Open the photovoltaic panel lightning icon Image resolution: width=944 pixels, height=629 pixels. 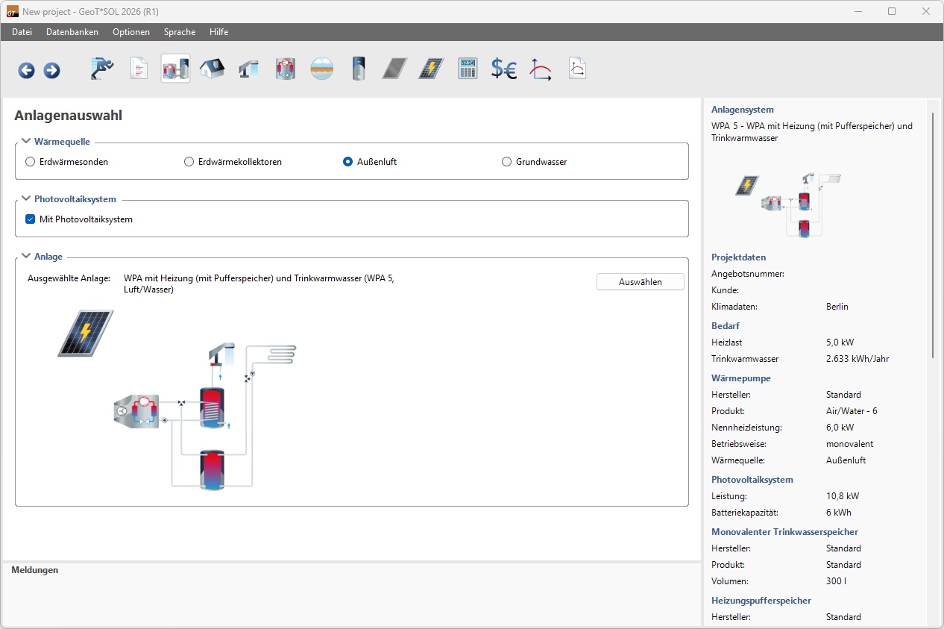point(431,69)
